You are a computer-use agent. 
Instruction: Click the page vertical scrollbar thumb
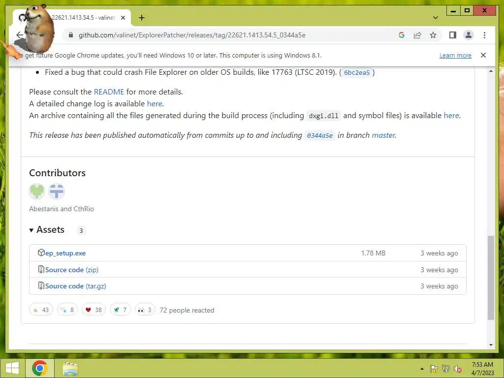pos(491,278)
